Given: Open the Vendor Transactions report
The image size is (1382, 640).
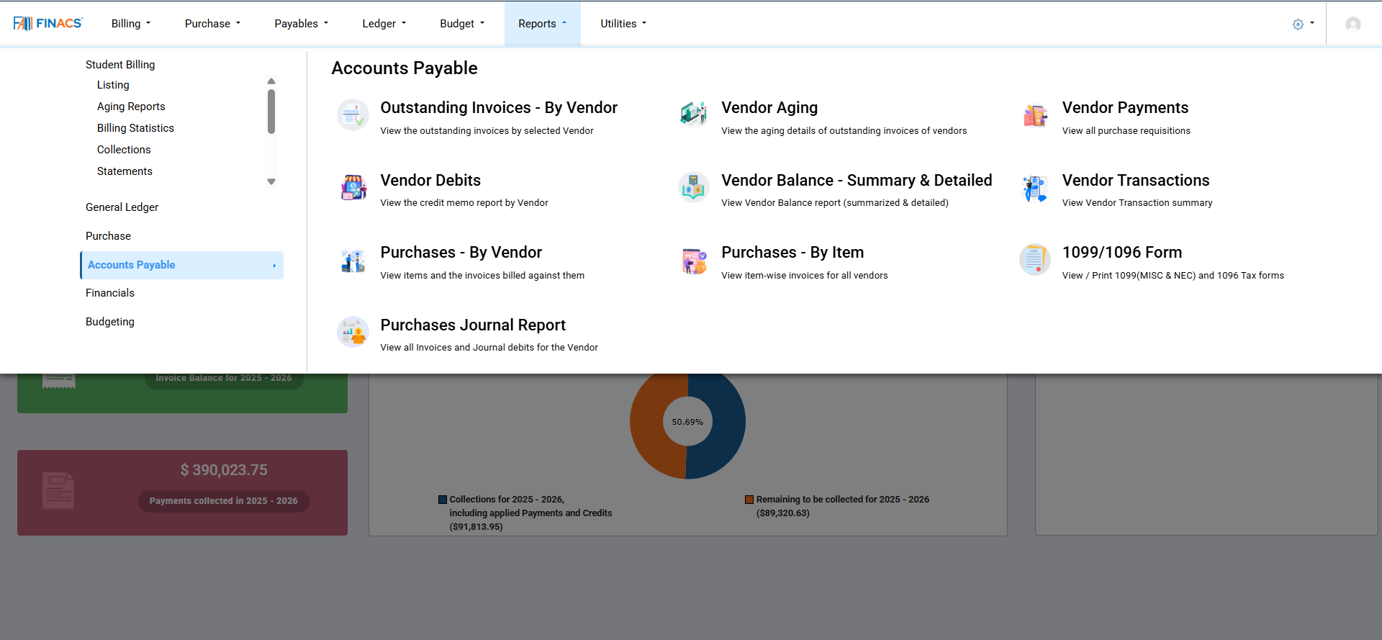Looking at the screenshot, I should (1136, 181).
